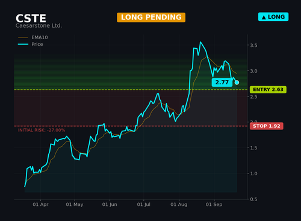
Task: Click the LONG PENDING status badge
Action: (151, 17)
